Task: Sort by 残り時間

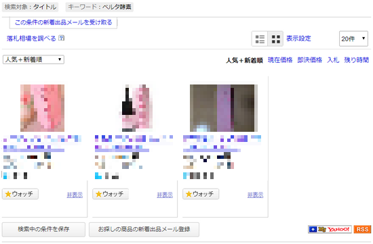Action: [356, 60]
